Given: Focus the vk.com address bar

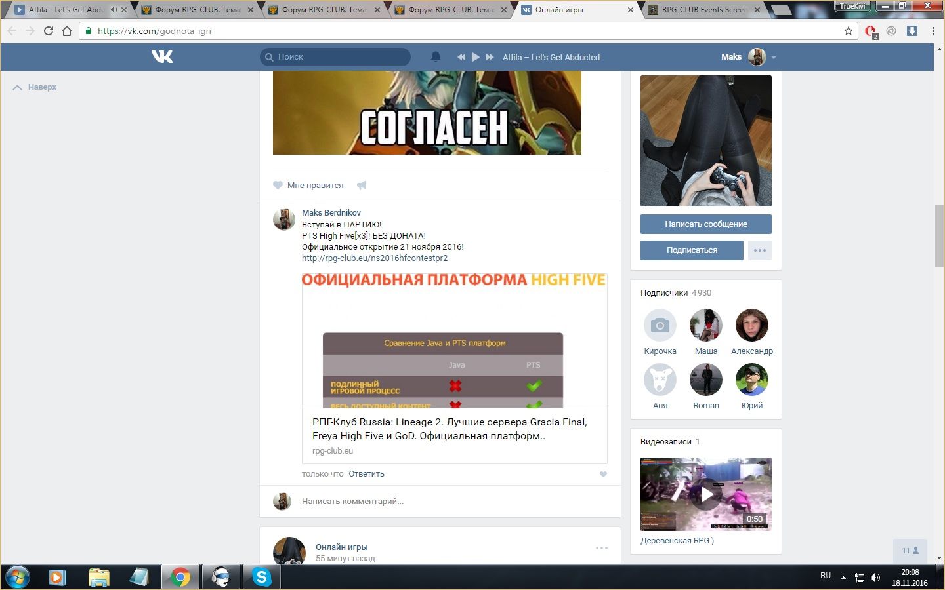Looking at the screenshot, I should click(469, 31).
